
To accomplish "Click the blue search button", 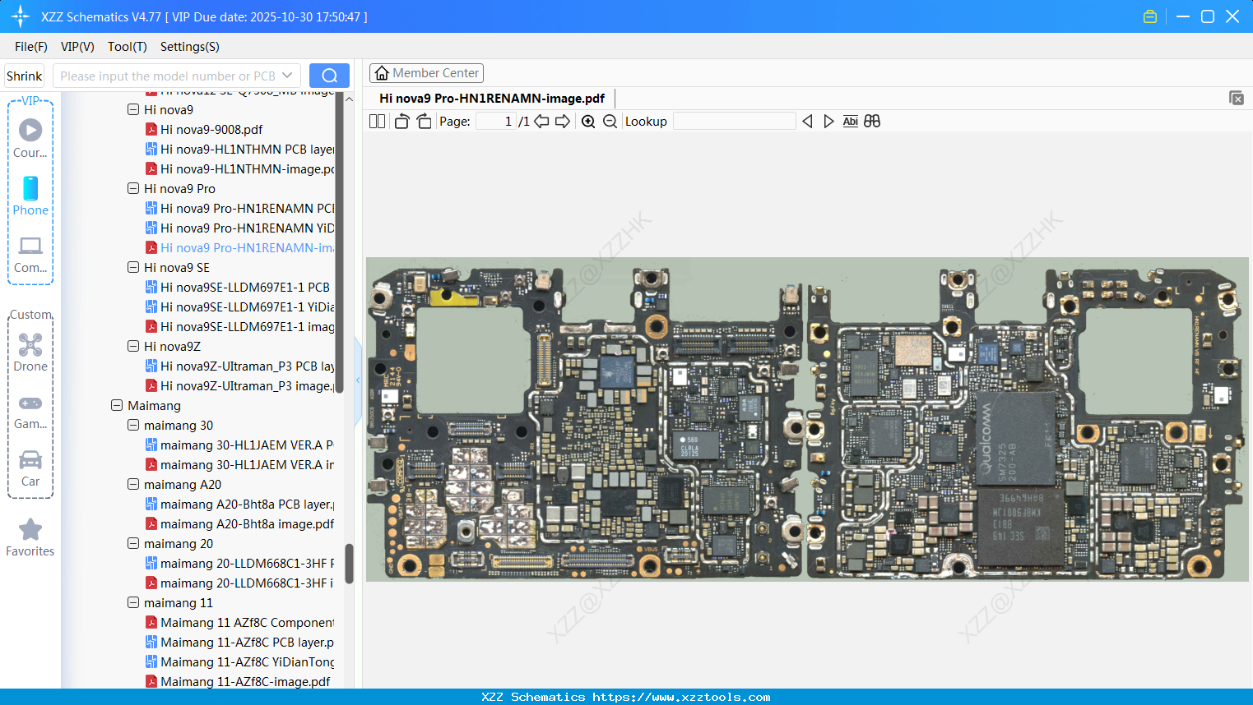I will [329, 76].
